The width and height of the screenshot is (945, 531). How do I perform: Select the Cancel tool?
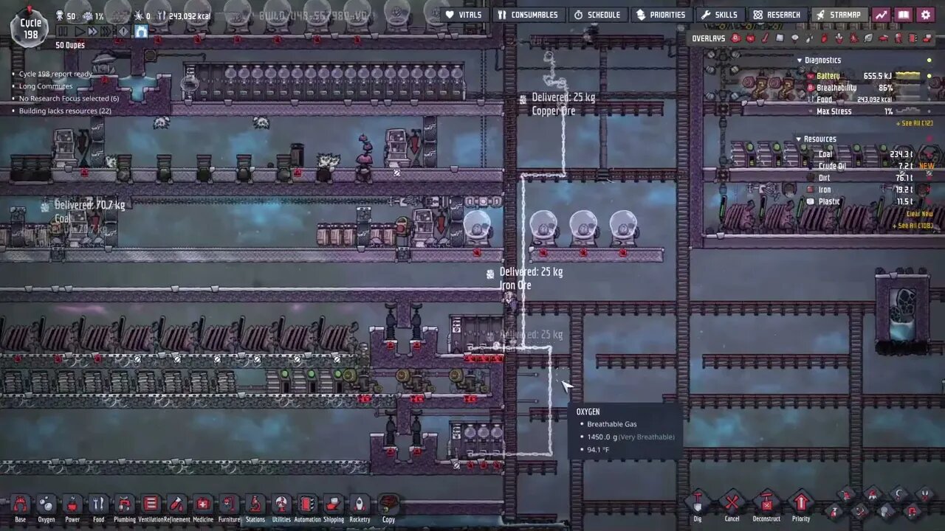click(732, 507)
